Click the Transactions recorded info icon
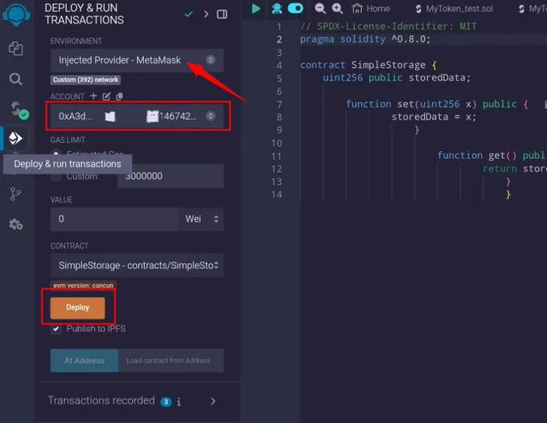The height and width of the screenshot is (423, 547). pos(179,402)
